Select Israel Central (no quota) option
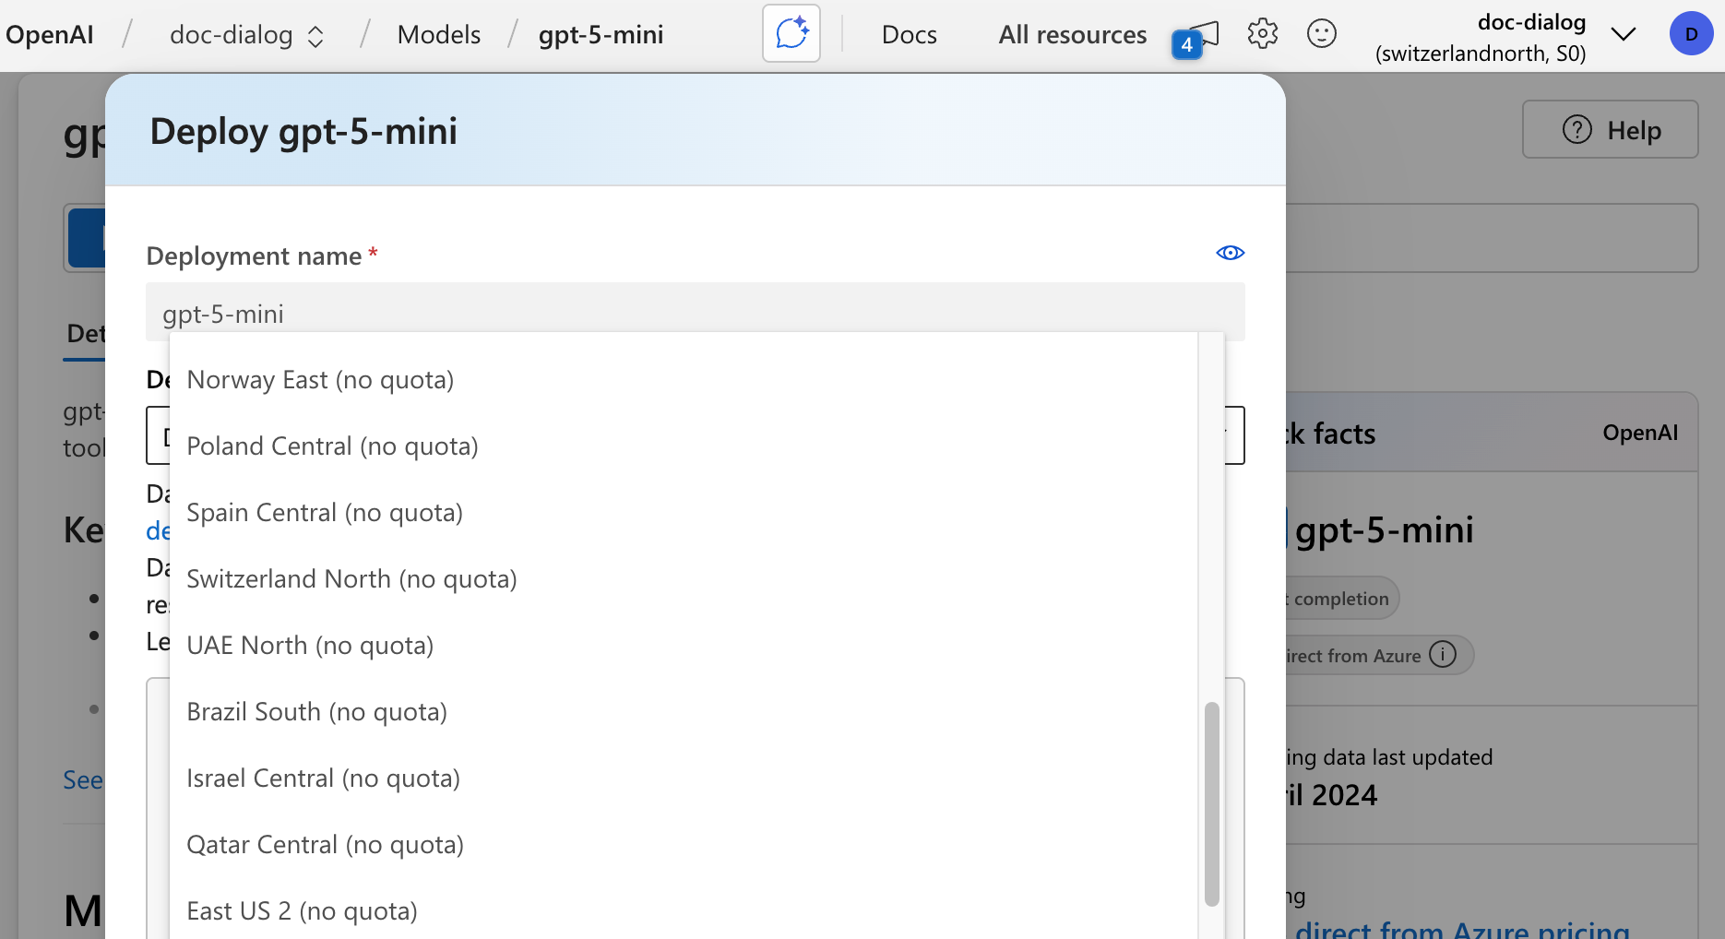The height and width of the screenshot is (939, 1725). (x=684, y=779)
